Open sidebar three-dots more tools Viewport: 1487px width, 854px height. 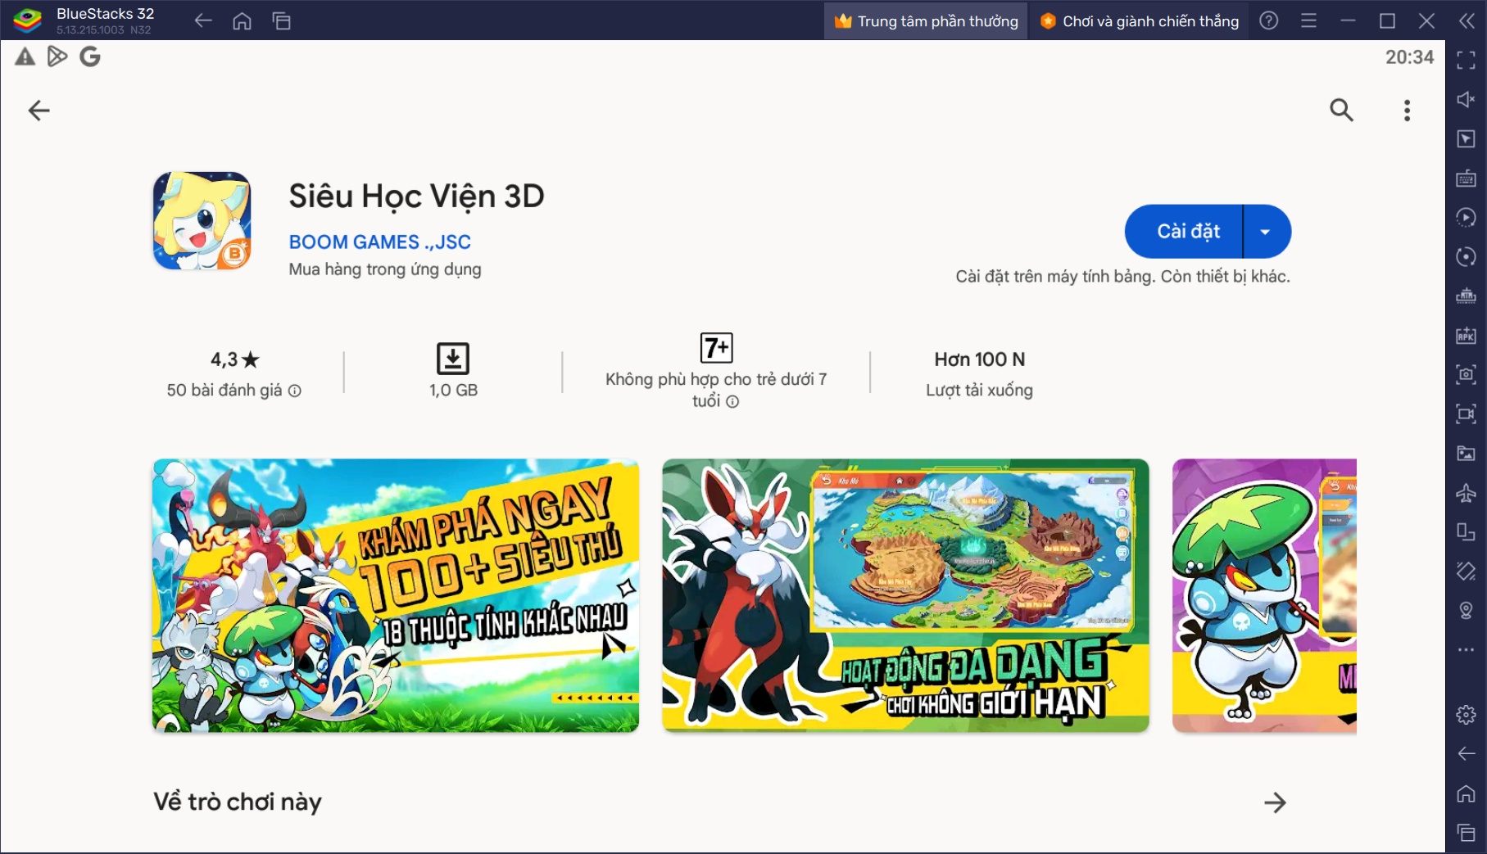[1466, 649]
